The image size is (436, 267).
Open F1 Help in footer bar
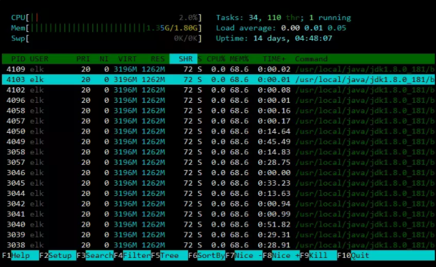click(x=20, y=255)
